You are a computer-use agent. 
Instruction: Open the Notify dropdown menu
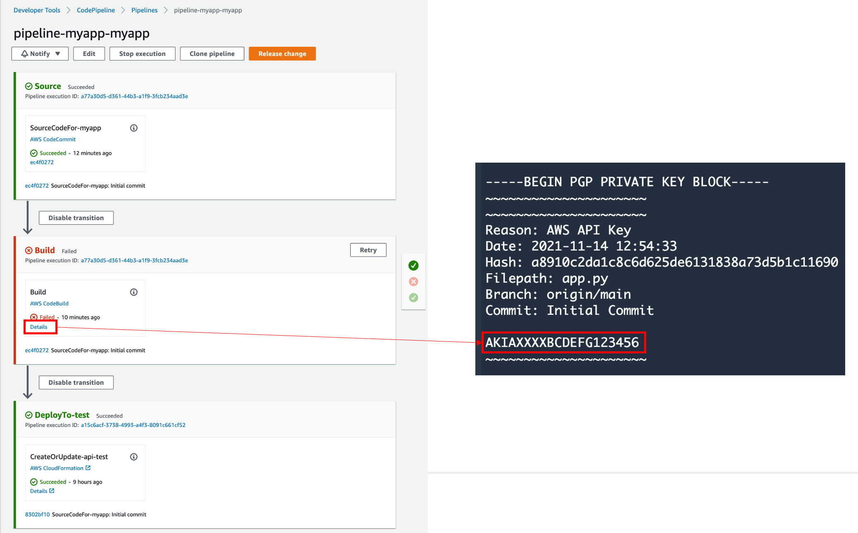[x=40, y=54]
